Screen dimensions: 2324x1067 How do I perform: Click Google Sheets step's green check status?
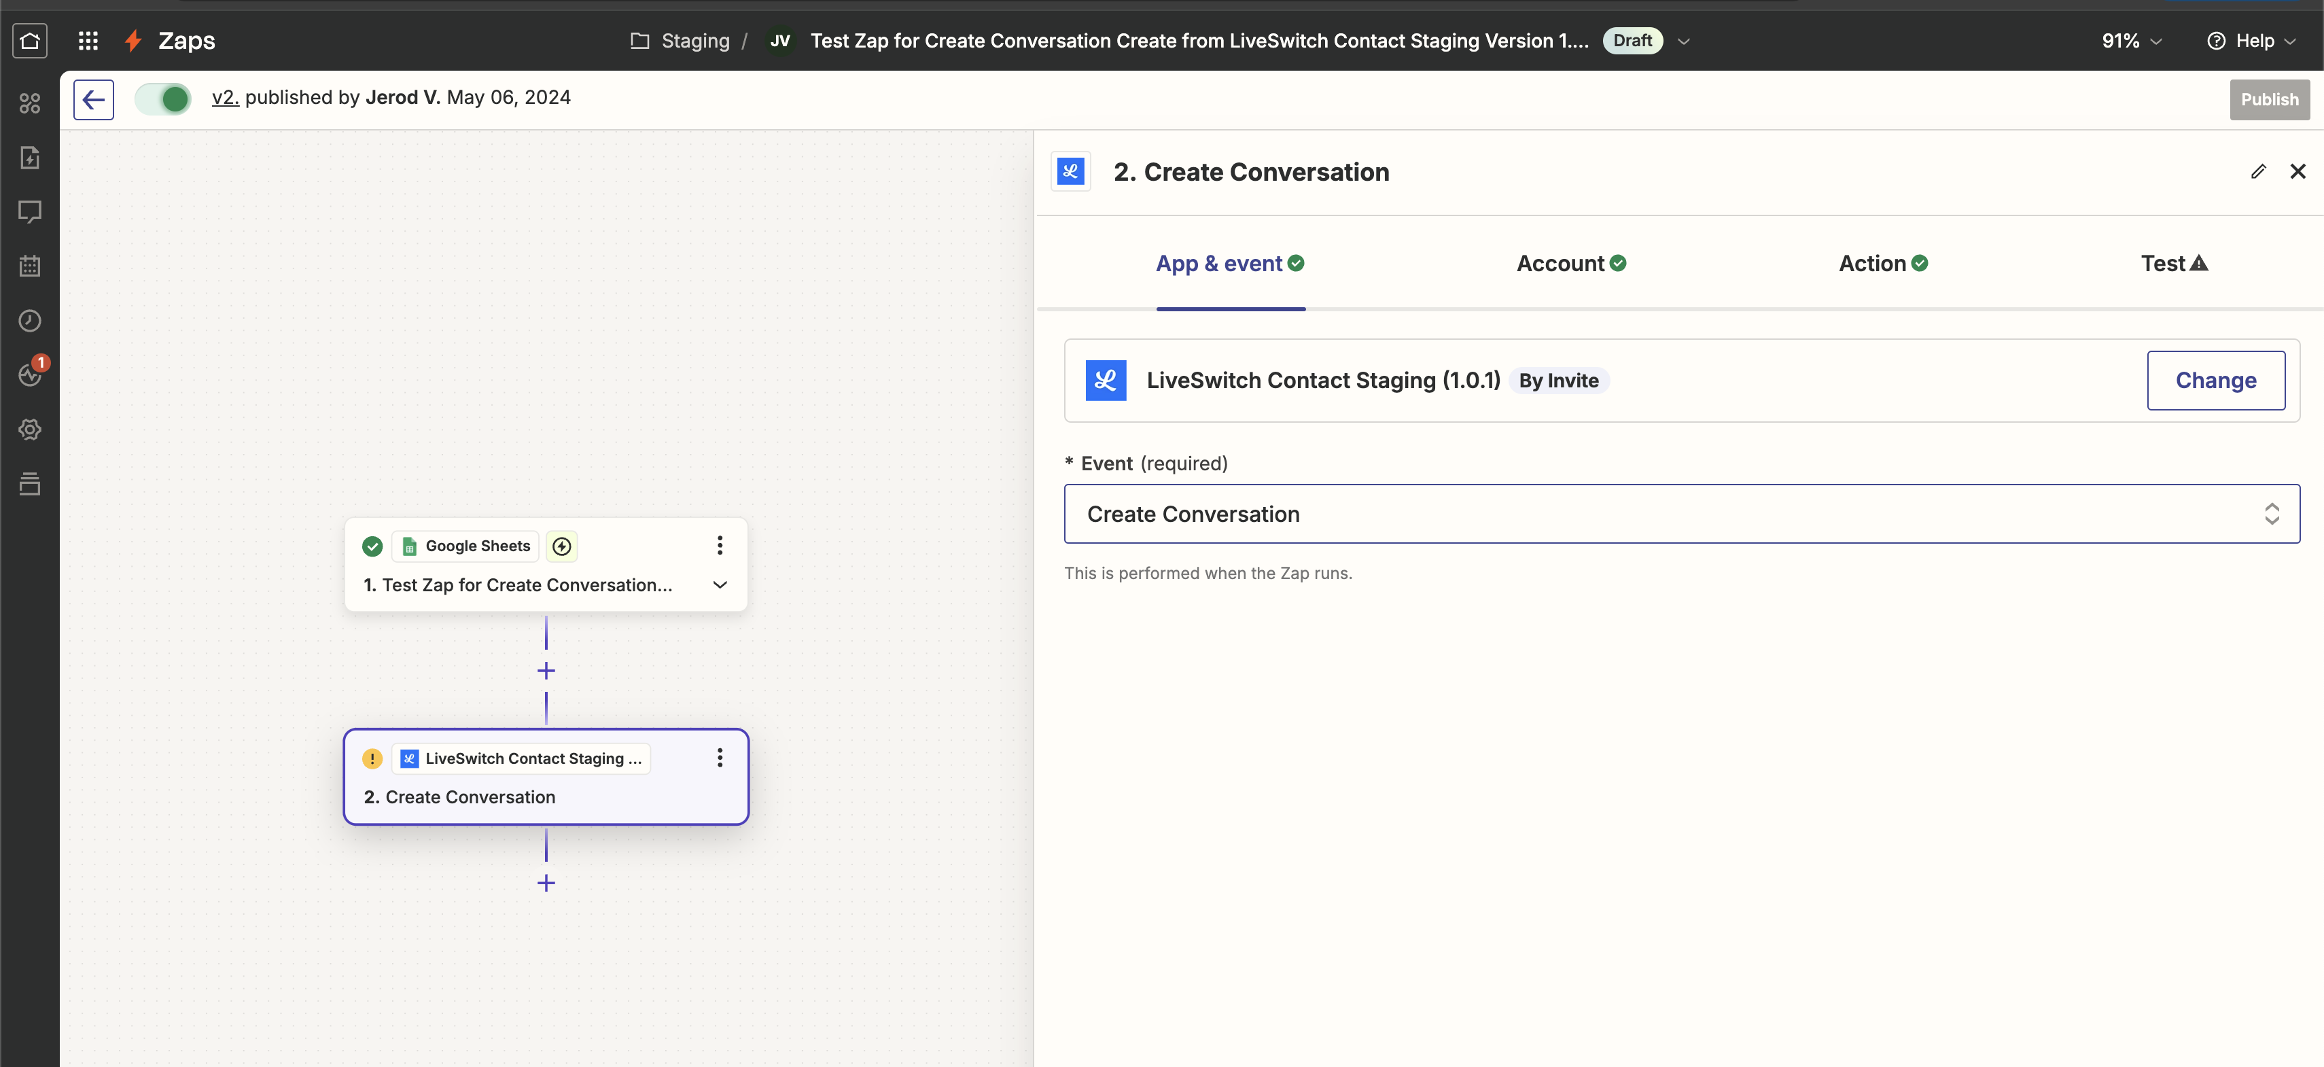click(x=372, y=546)
